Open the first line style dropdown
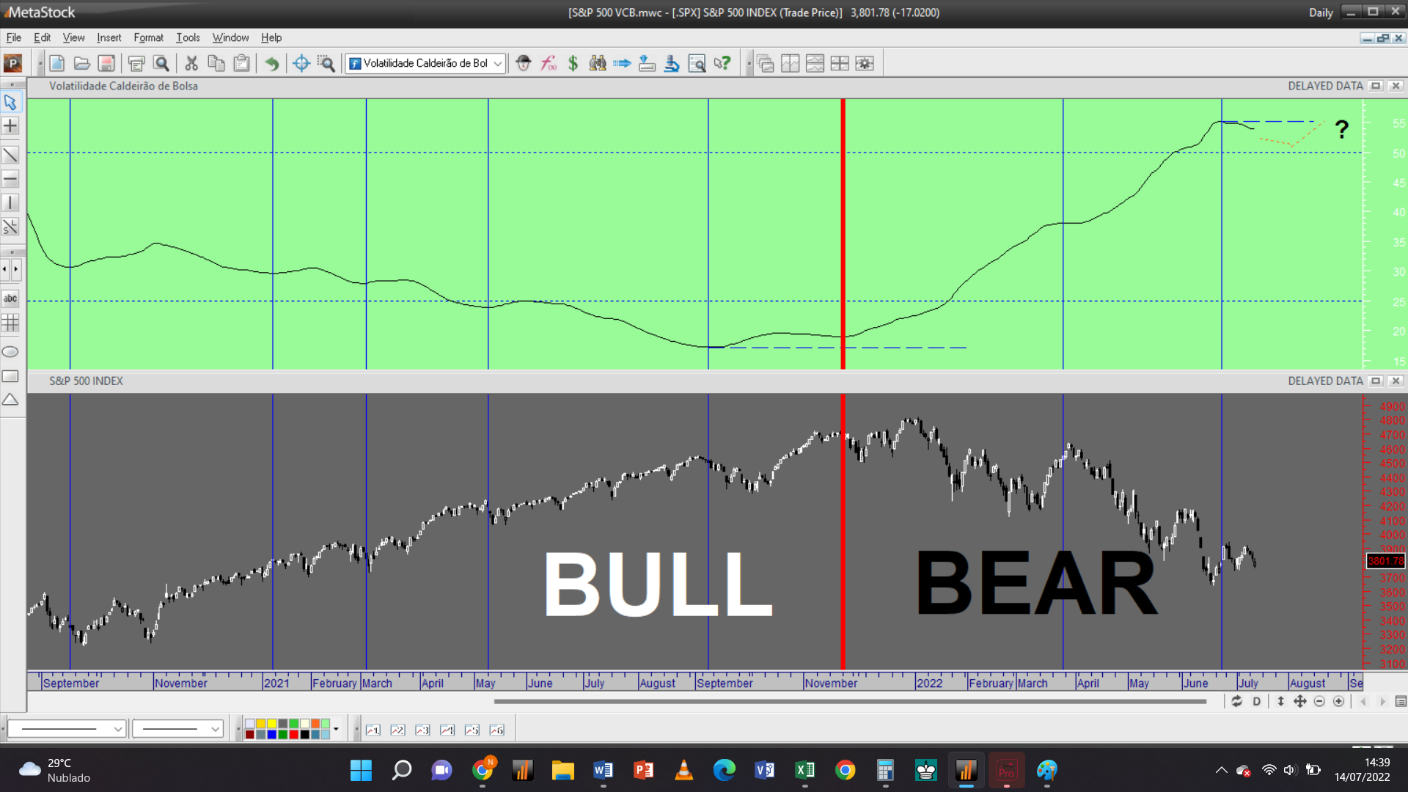 tap(117, 729)
